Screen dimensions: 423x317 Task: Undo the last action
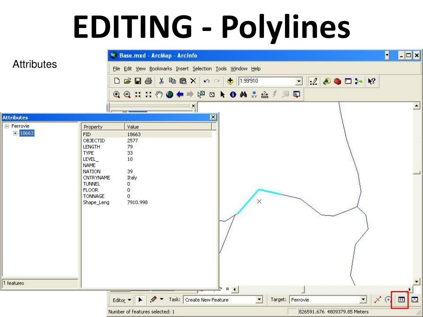(207, 81)
